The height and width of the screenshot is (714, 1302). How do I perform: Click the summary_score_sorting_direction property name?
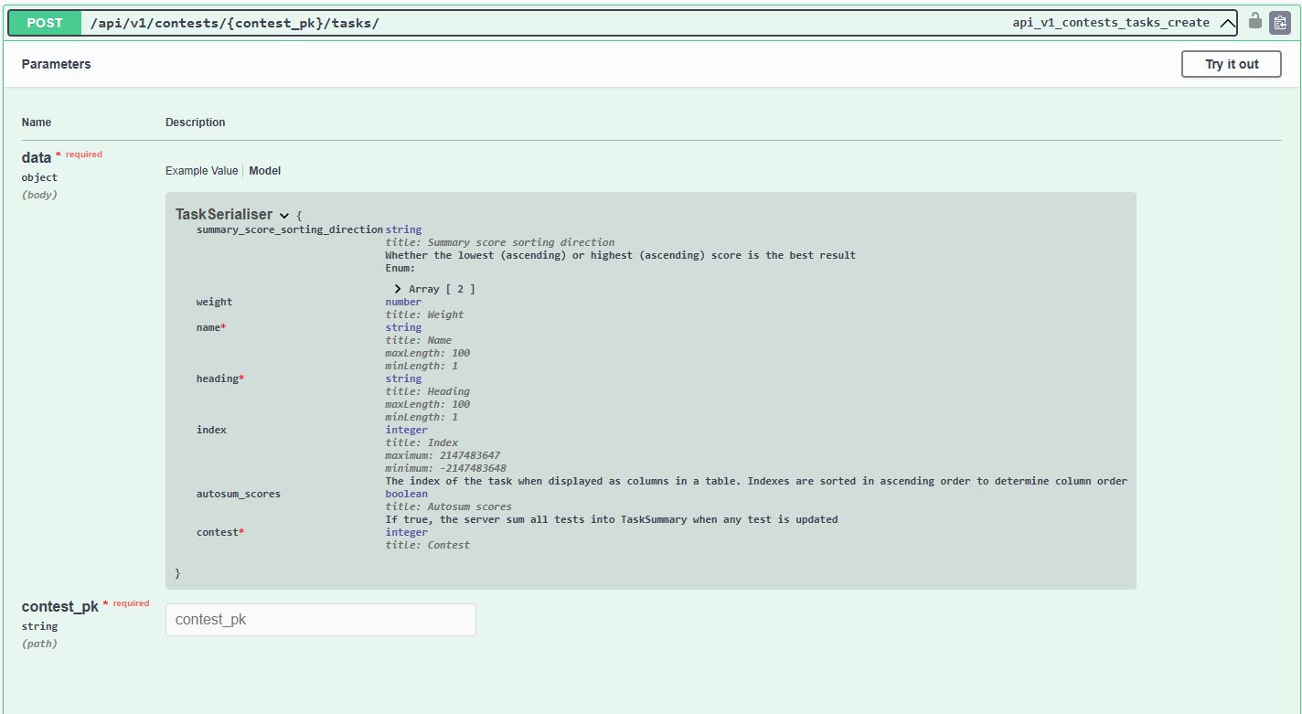pyautogui.click(x=290, y=229)
